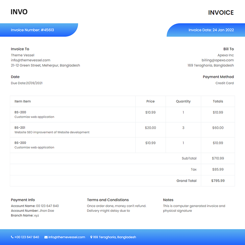This screenshot has width=245, height=245.
Task: Click the Credit Card payment method text
Action: tap(224, 83)
